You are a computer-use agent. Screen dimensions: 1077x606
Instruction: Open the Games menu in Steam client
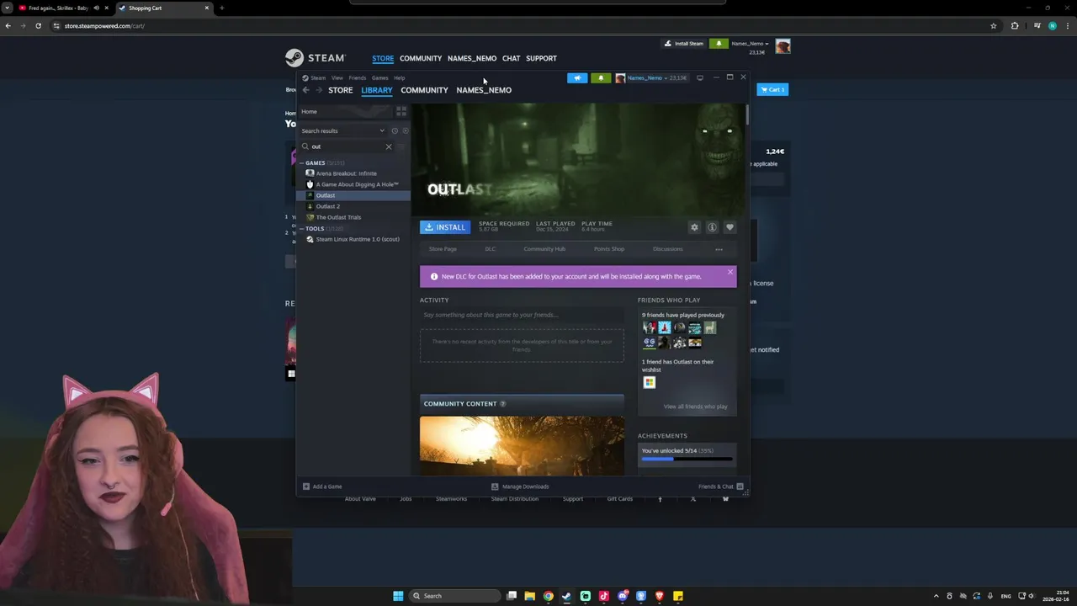point(380,78)
